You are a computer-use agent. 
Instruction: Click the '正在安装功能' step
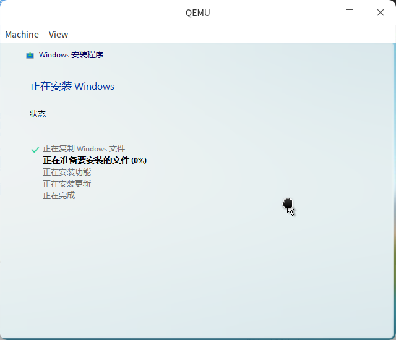[x=67, y=172]
